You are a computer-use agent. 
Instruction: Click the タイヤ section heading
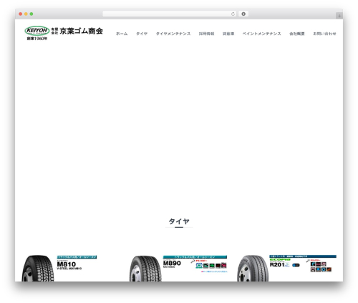pos(179,221)
